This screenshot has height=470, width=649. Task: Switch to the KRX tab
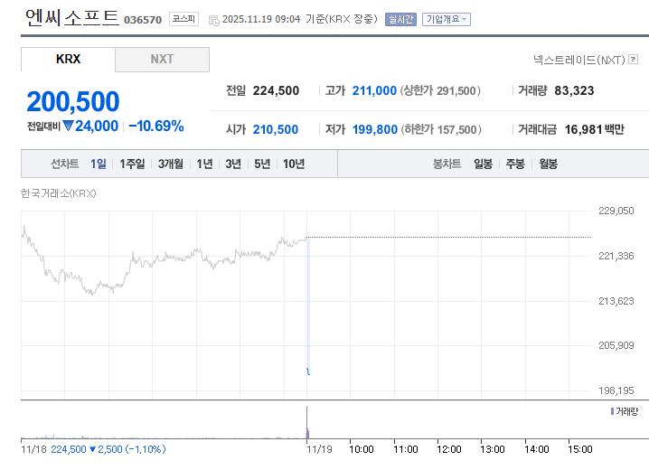68,60
